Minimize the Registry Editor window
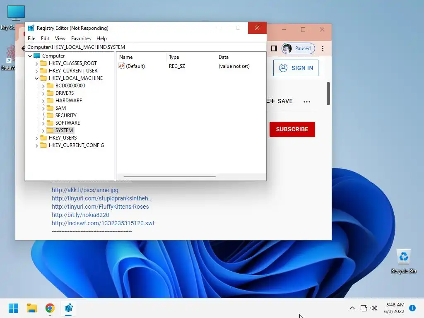This screenshot has width=424, height=318. point(219,28)
